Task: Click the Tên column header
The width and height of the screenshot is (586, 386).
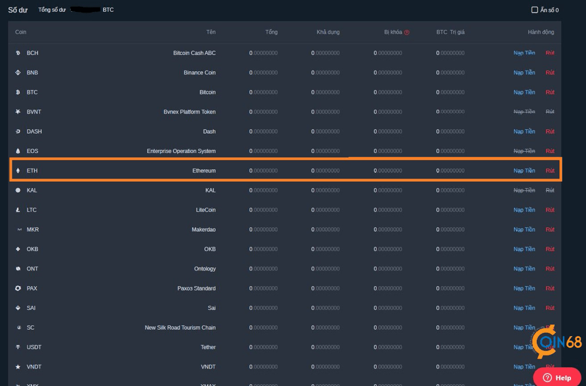Action: pos(211,32)
